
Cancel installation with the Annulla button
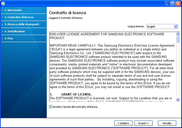167,123
